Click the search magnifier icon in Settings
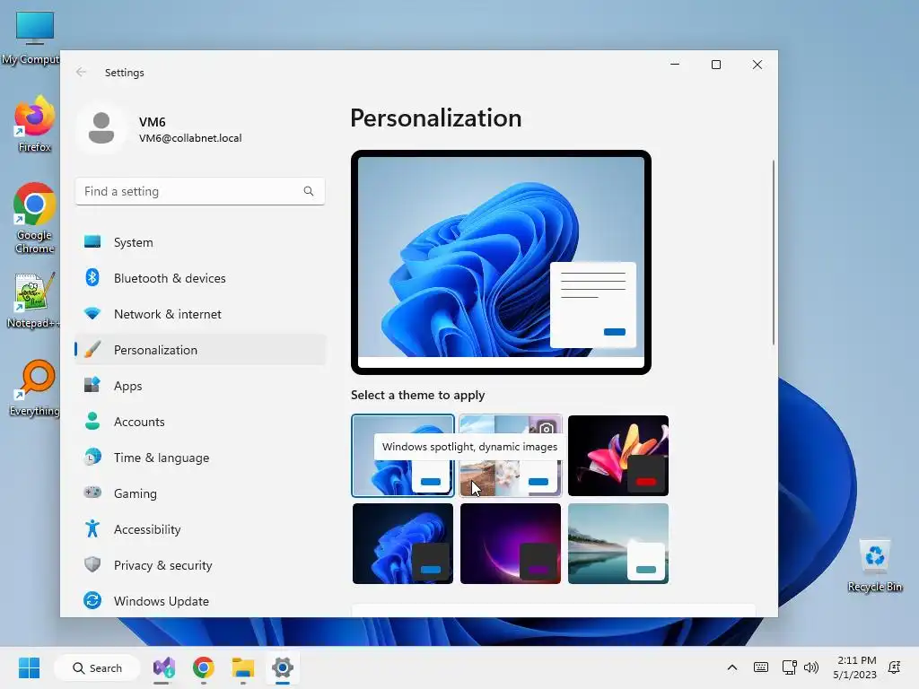919x689 pixels. click(x=309, y=191)
